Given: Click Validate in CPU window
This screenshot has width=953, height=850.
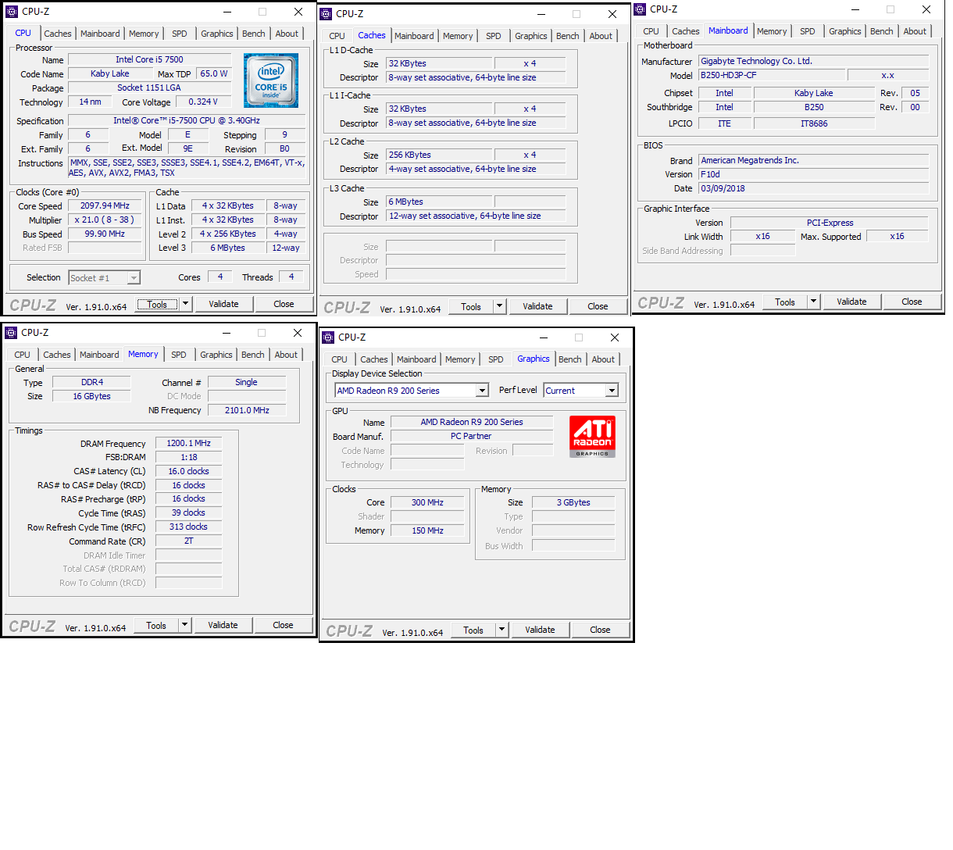Looking at the screenshot, I should (224, 305).
